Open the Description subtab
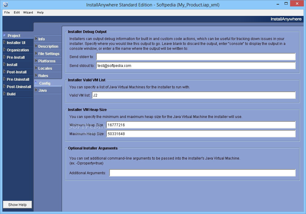306x214 pixels. pos(48,46)
